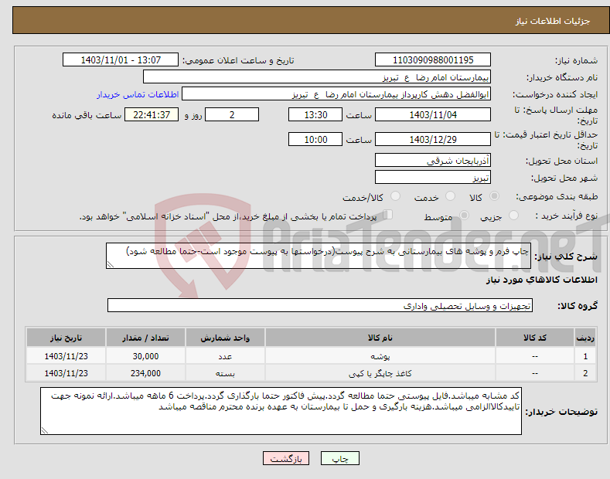The image size is (610, 479).
Task: Click the unit cell بسته
Action: click(225, 373)
